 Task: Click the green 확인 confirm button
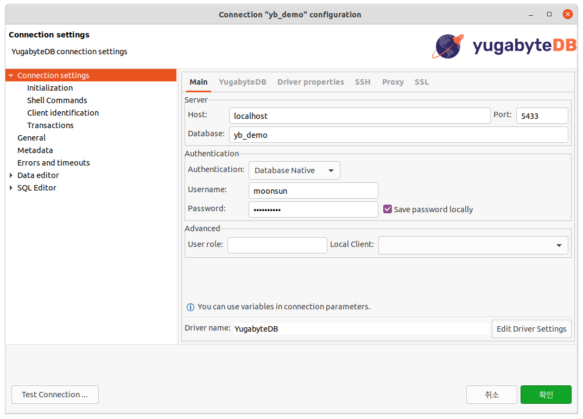[x=546, y=395]
